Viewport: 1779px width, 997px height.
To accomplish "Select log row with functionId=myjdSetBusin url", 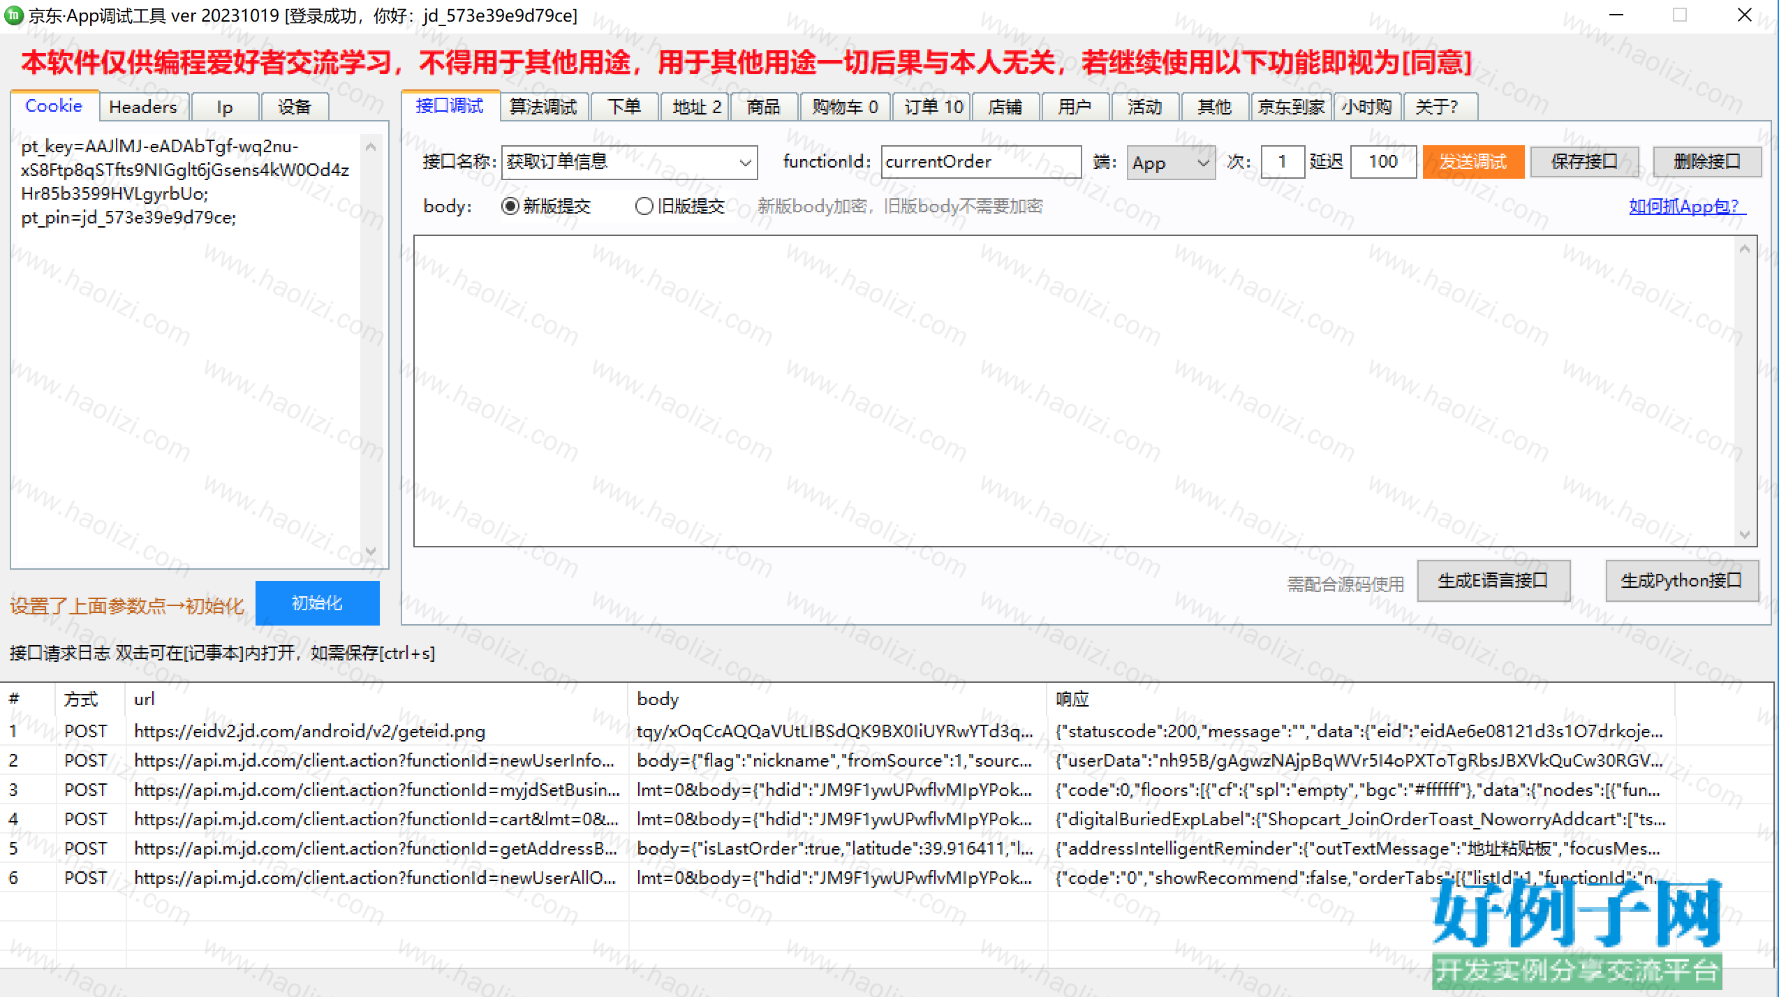I will [x=838, y=790].
